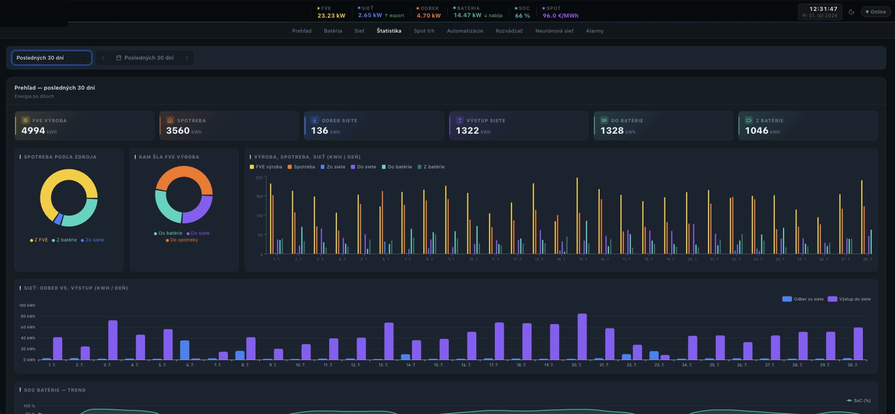
Task: Click Z FVE legend in consumption donut
Action: pyautogui.click(x=39, y=240)
